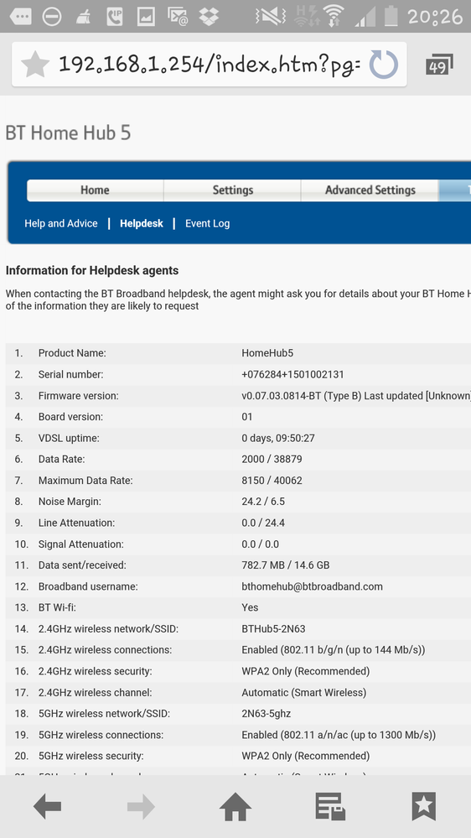The height and width of the screenshot is (838, 471).
Task: Open the Settings tab
Action: tap(233, 190)
